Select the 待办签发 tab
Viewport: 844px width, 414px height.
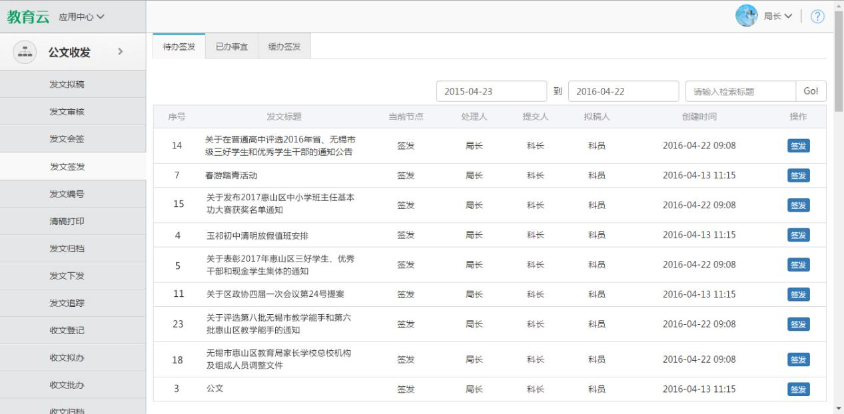pos(179,47)
